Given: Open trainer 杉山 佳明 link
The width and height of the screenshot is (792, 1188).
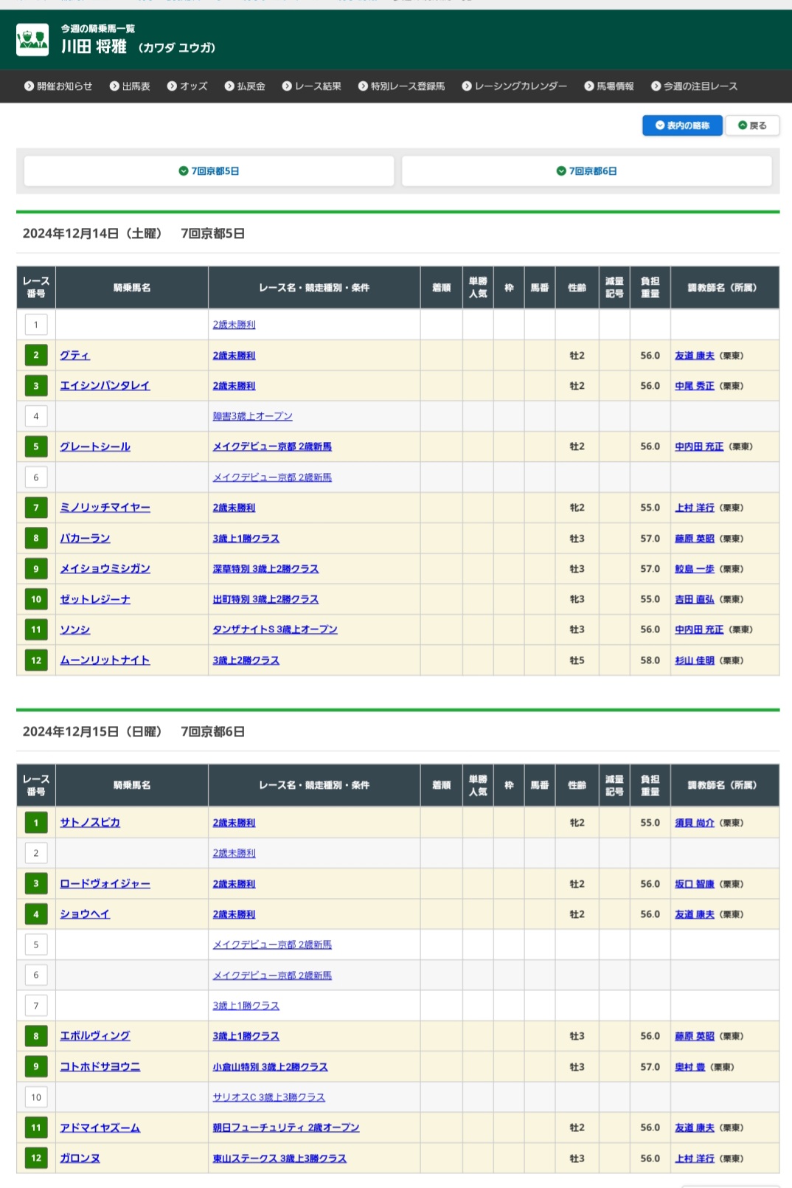Looking at the screenshot, I should coord(695,660).
